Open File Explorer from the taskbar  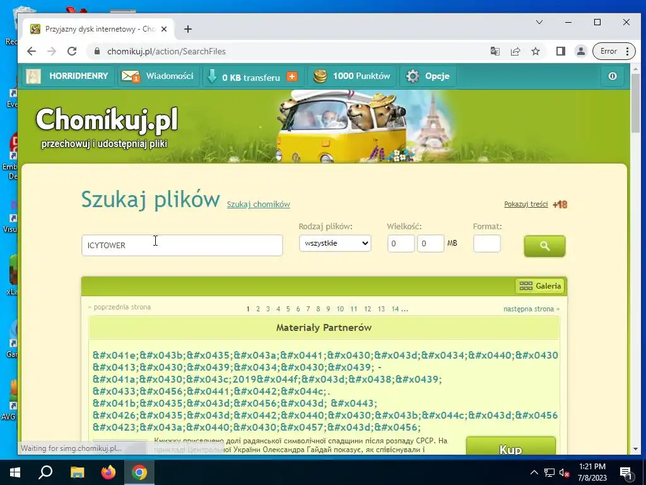tap(77, 472)
